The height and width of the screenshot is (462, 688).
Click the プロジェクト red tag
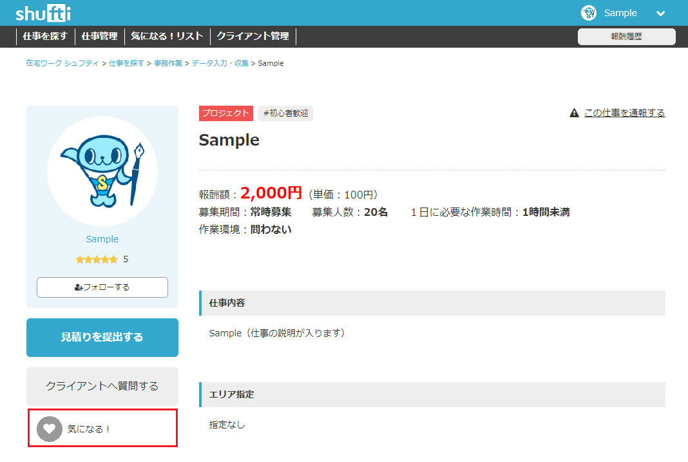point(225,113)
